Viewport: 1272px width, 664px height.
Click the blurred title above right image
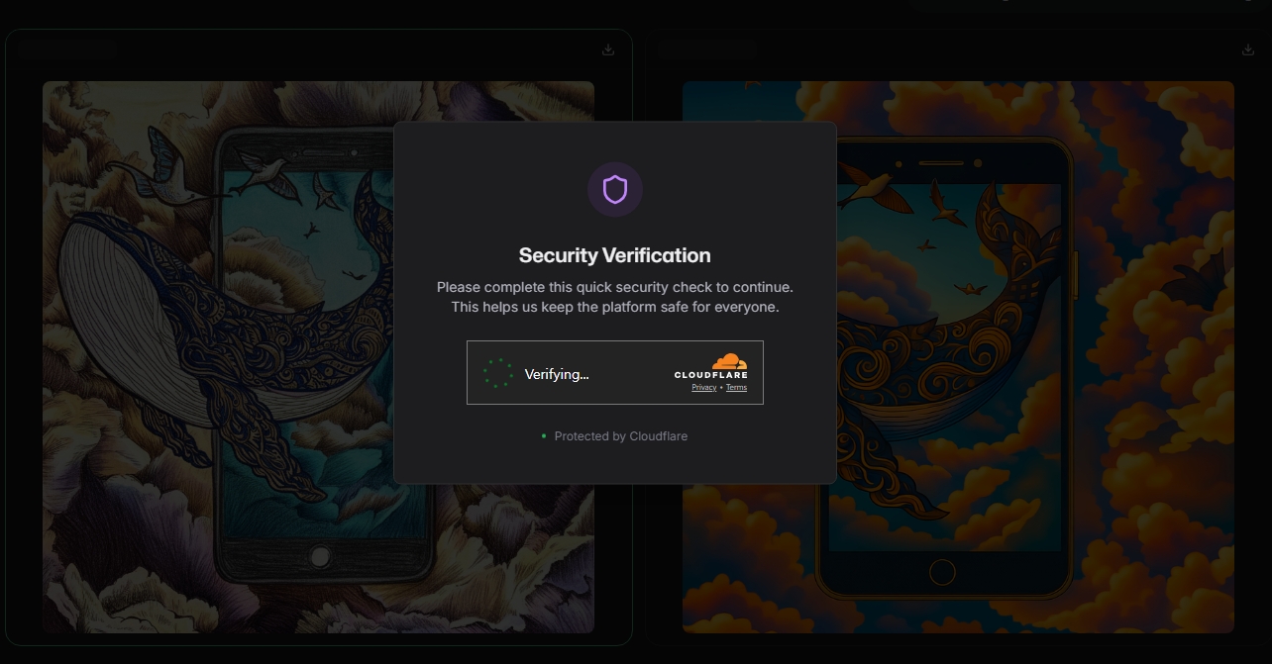pos(707,48)
